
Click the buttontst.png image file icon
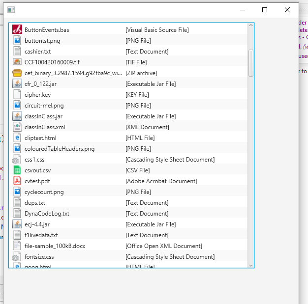[17, 41]
